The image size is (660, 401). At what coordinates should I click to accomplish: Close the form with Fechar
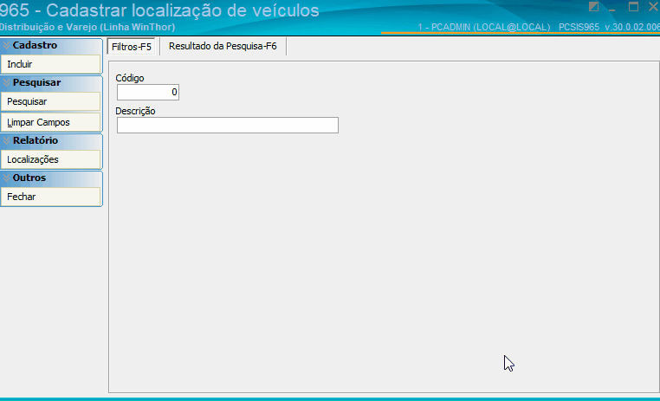click(50, 197)
